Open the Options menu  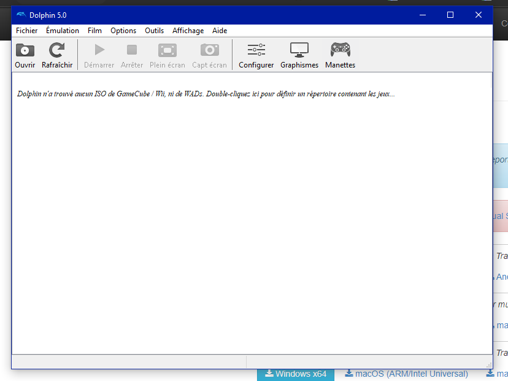click(123, 31)
